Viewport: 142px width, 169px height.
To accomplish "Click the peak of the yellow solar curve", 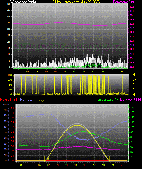I will point(77,125).
